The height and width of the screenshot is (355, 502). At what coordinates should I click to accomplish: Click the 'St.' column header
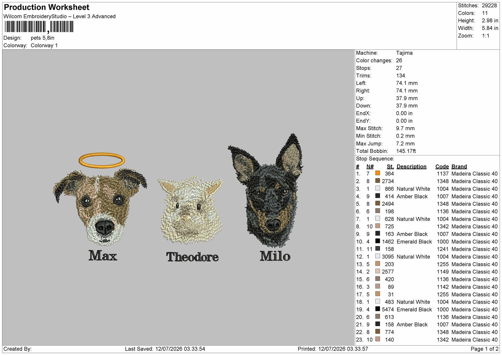390,167
